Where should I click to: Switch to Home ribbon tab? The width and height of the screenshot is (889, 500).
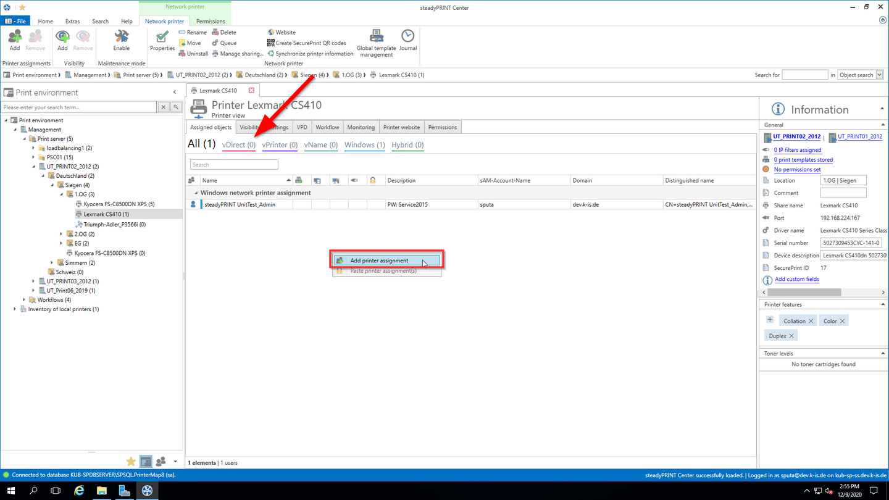45,21
